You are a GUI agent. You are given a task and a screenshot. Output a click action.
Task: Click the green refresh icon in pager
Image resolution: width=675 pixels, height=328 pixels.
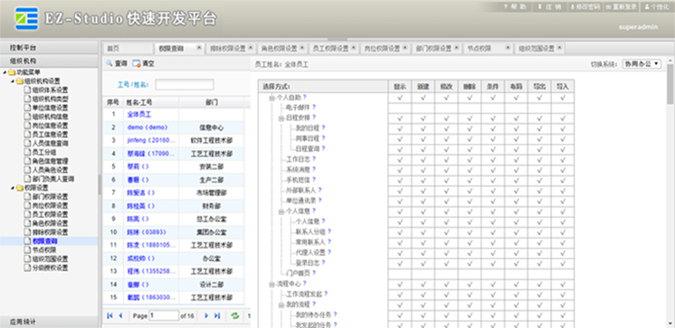[x=235, y=315]
